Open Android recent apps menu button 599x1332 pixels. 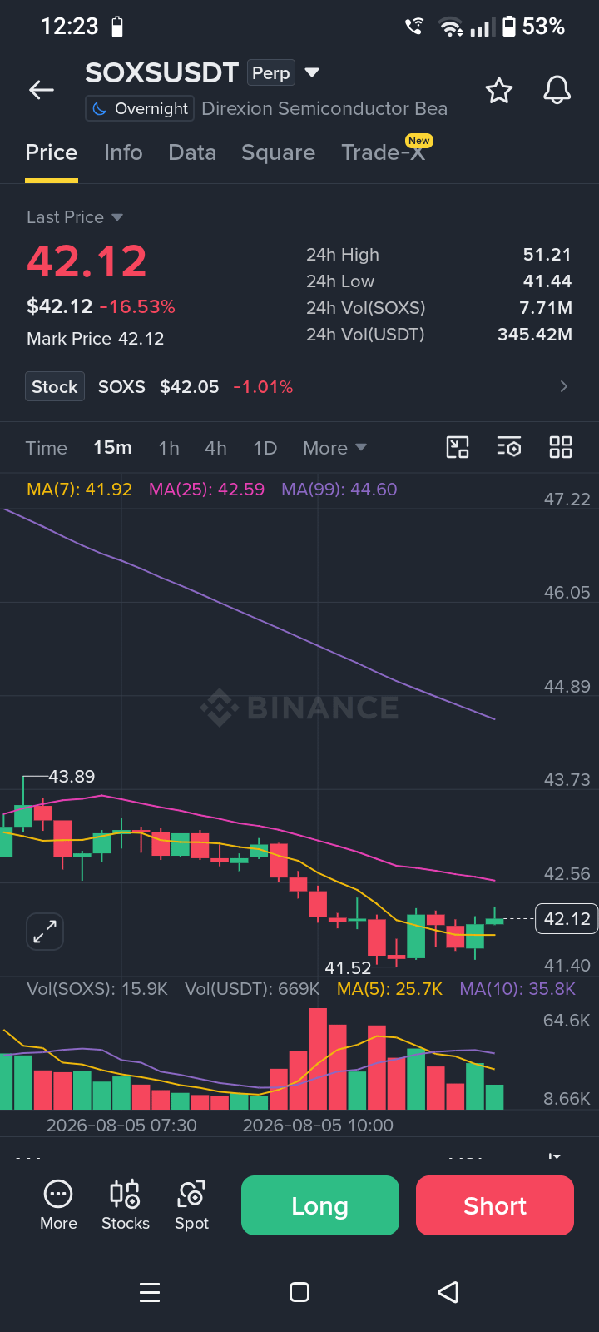(150, 1292)
